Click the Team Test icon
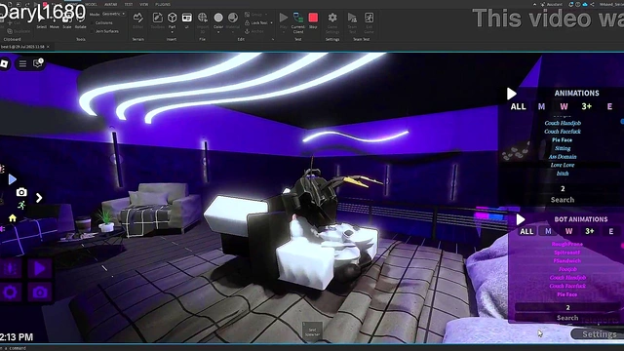This screenshot has height=351, width=624. coord(352,18)
